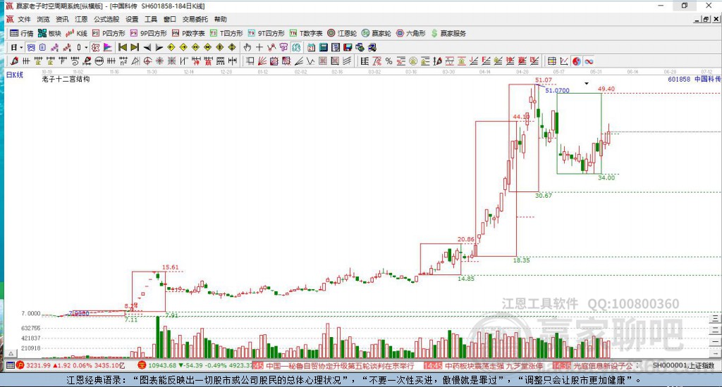Click Shenzhen index 10943.68 in status bar
The height and width of the screenshot is (387, 722).
163,365
